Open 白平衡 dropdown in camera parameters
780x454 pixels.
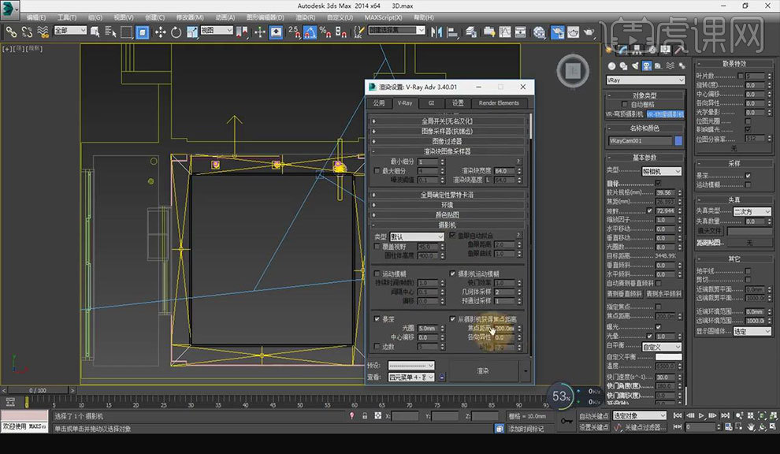(662, 347)
